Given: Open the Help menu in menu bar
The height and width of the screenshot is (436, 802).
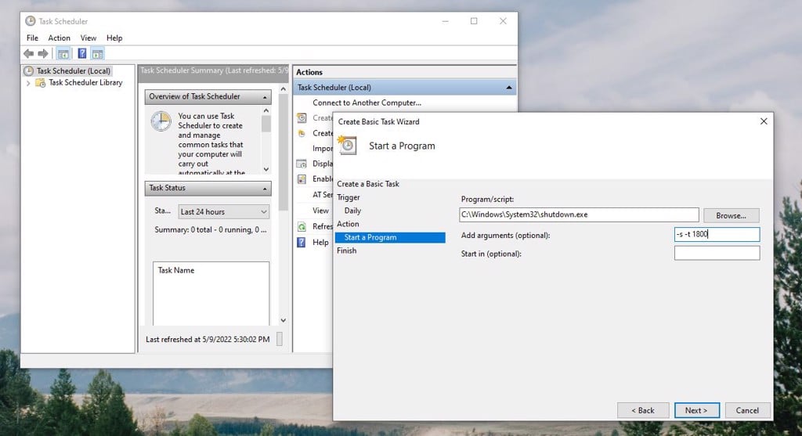Looking at the screenshot, I should (x=114, y=38).
